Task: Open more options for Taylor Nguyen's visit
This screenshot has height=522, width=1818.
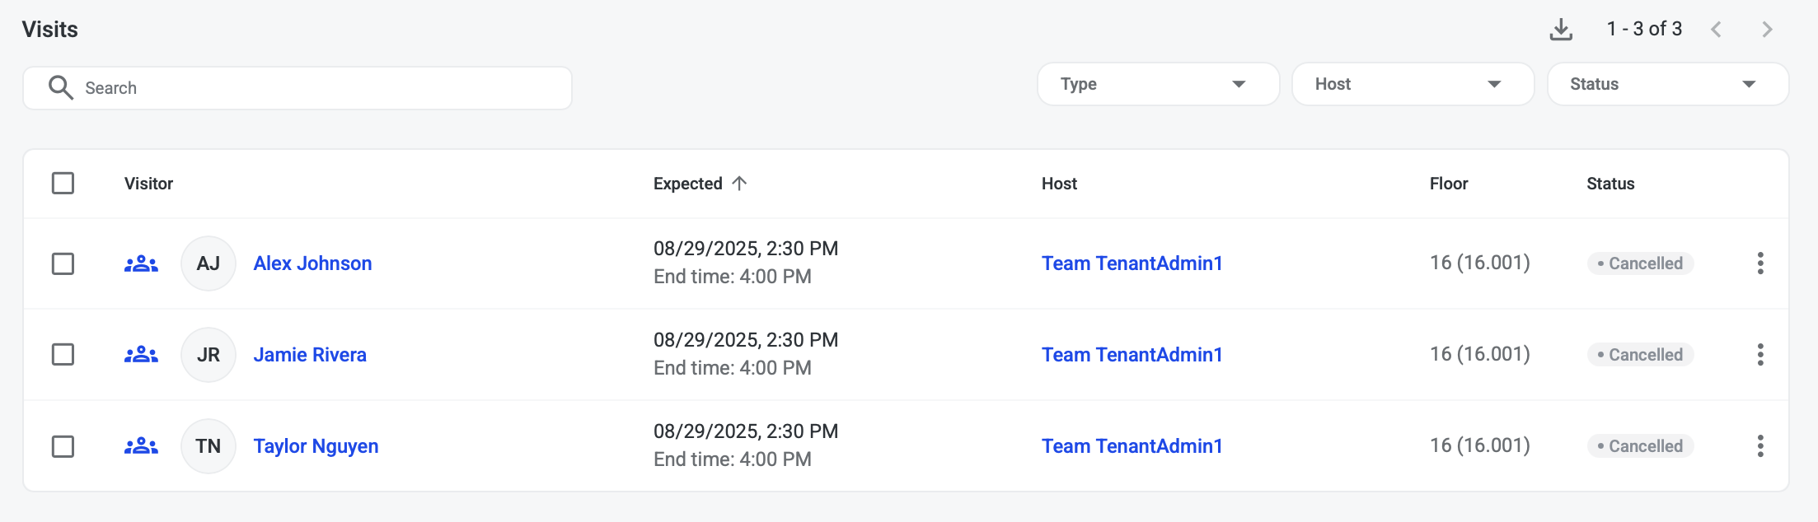Action: click(x=1759, y=446)
